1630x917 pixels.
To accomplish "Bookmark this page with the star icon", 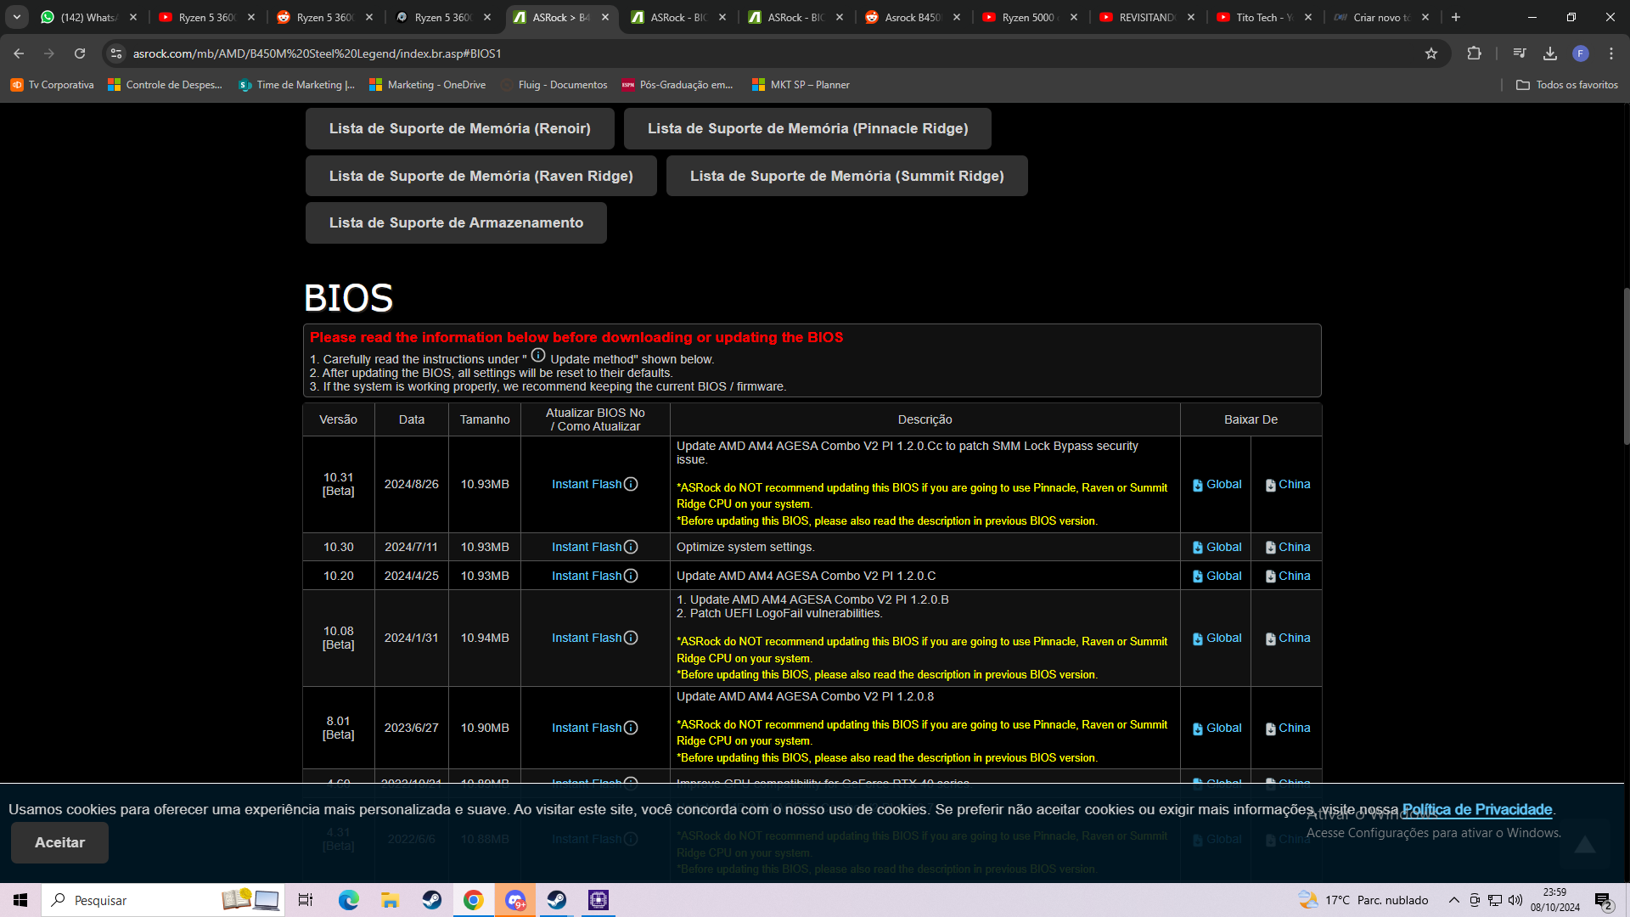I will tap(1431, 53).
